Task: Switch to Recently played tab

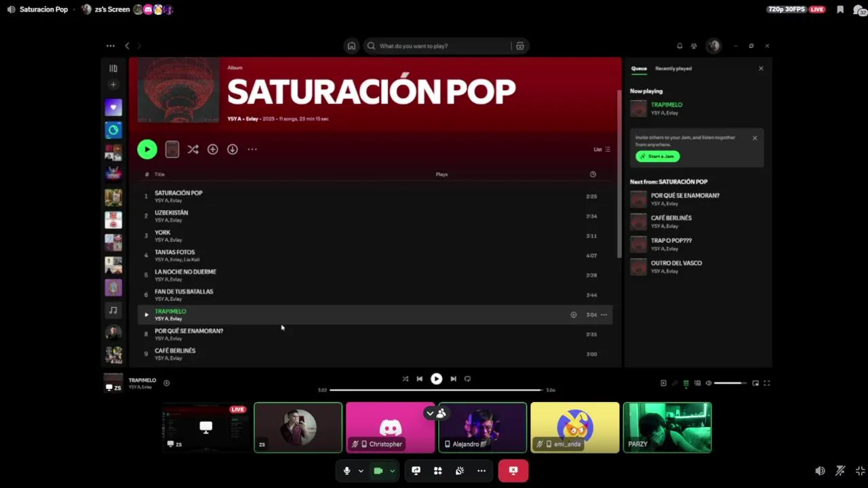Action: [x=673, y=68]
